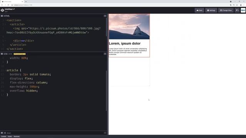Save the pen with Save button
The image size is (246, 138).
(x=199, y=10)
